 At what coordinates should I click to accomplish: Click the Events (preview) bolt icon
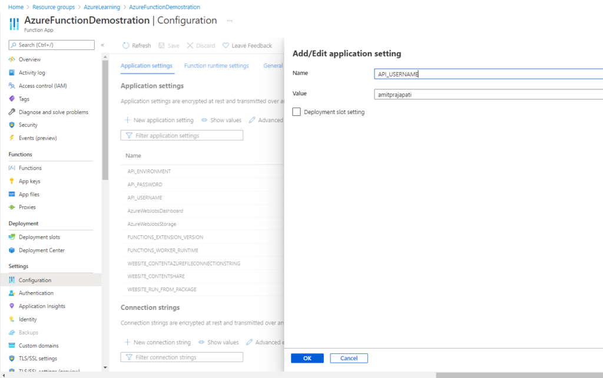point(12,138)
